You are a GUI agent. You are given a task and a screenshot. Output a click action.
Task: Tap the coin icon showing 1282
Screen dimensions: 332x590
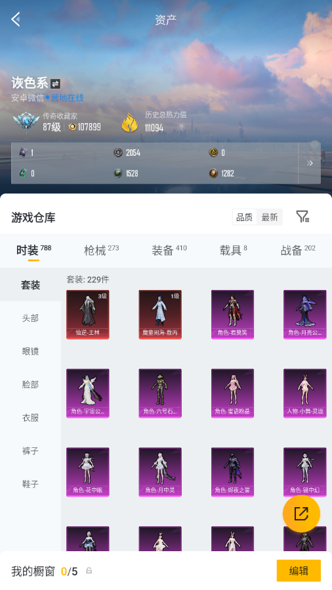click(213, 173)
